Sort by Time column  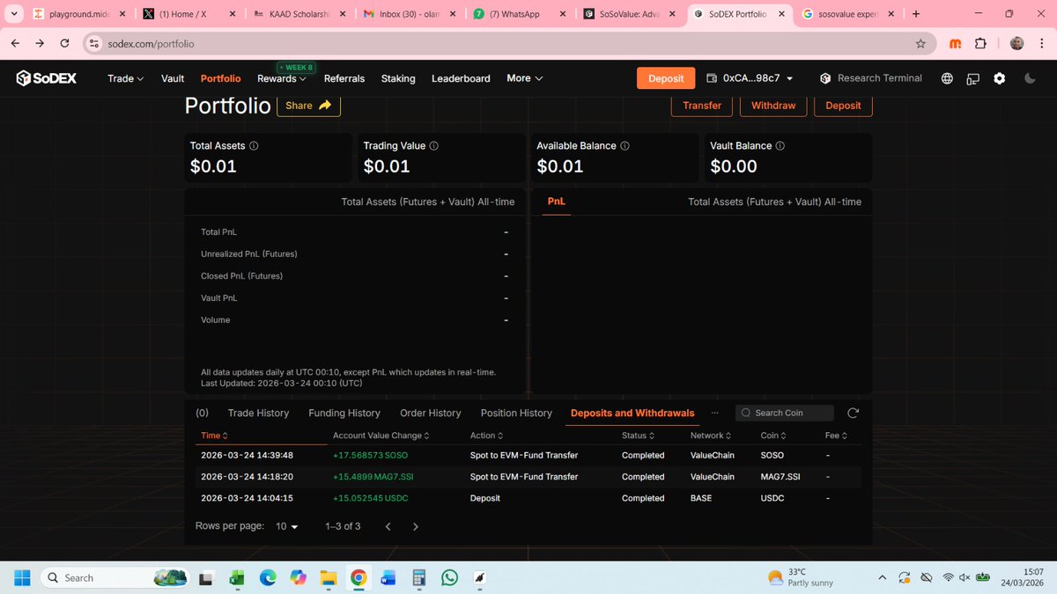pos(215,436)
